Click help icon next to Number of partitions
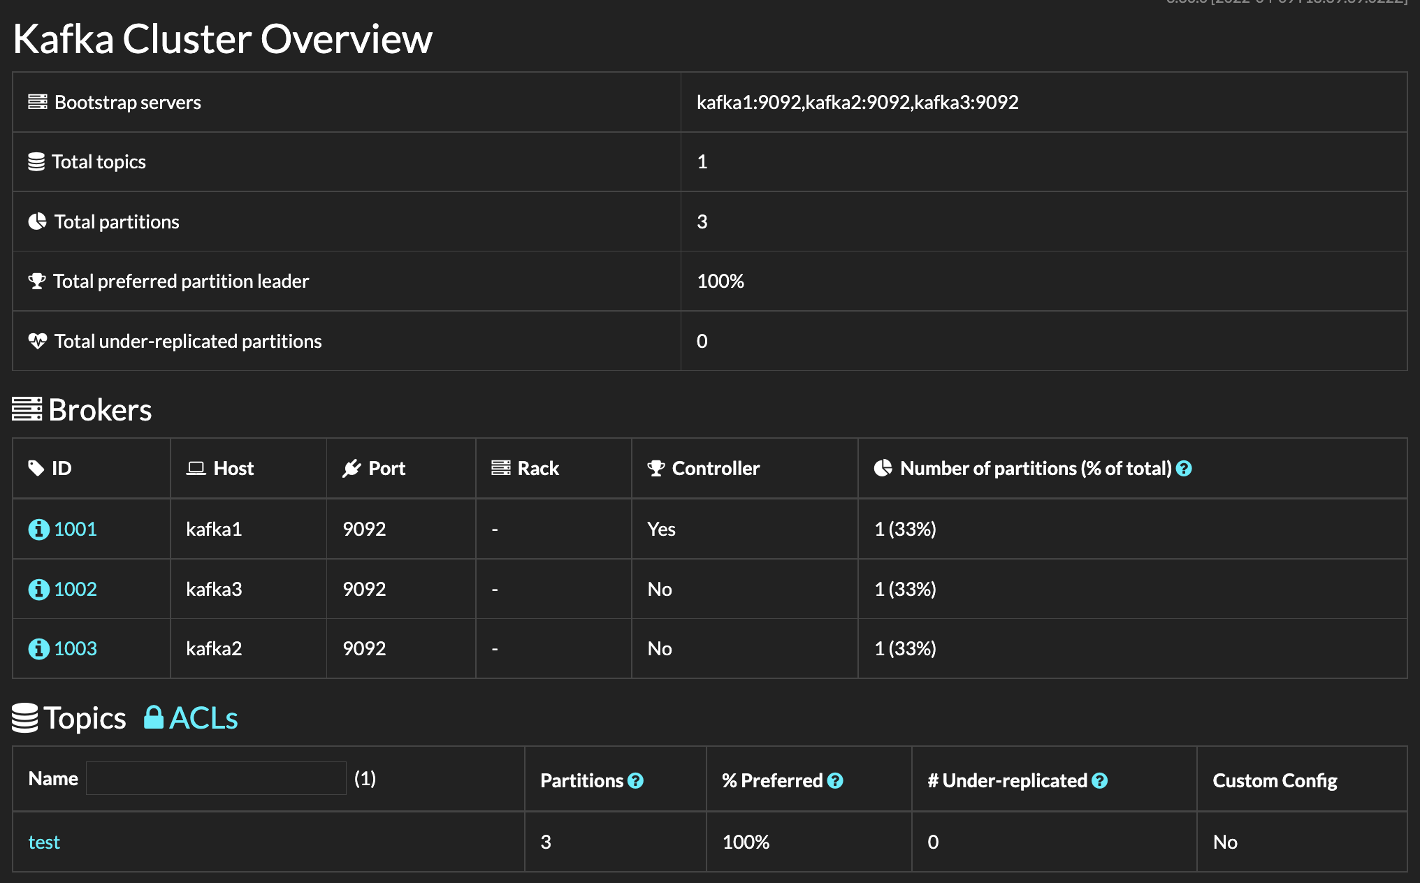 (x=1184, y=469)
